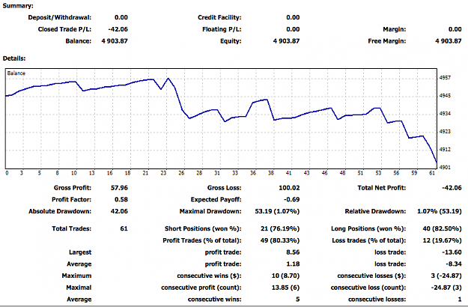The height and width of the screenshot is (307, 468).
Task: Click the Largest row label
Action: (x=80, y=252)
